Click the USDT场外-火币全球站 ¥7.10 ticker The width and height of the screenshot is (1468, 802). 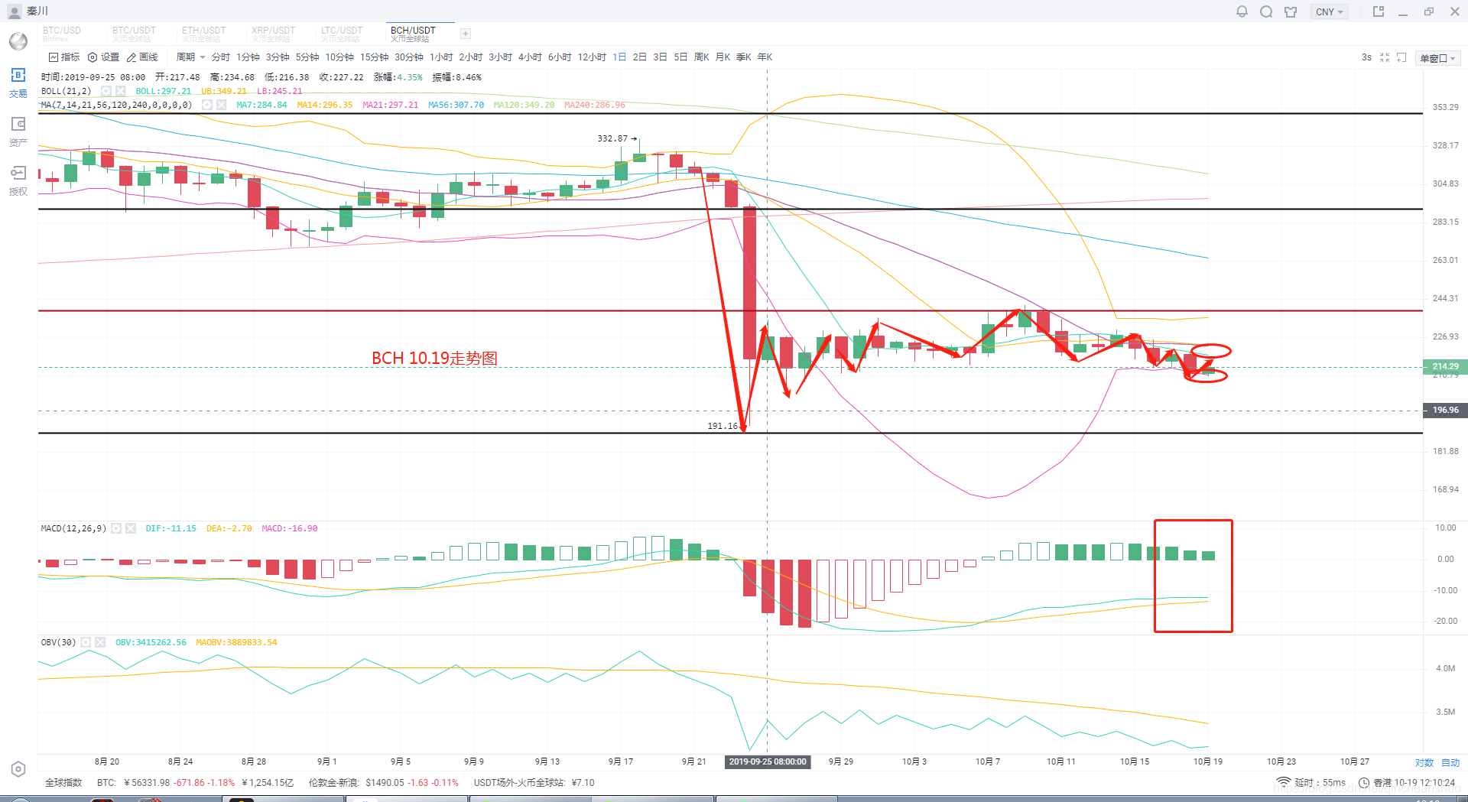coord(534,782)
